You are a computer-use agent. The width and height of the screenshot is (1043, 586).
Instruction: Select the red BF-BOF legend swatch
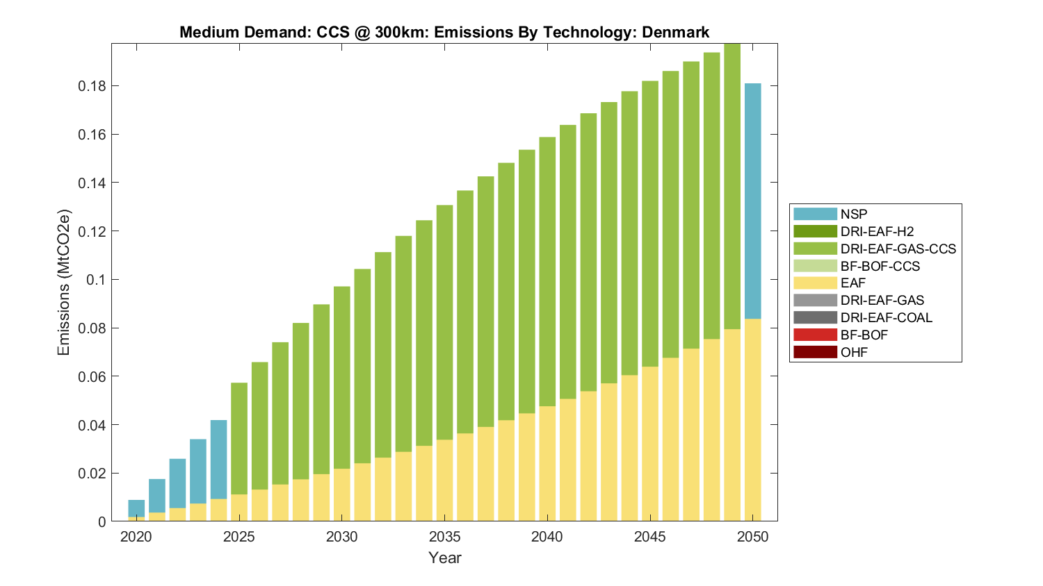pyautogui.click(x=814, y=335)
